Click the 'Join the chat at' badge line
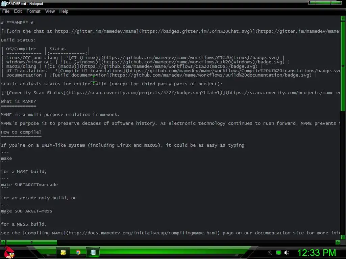The image size is (346, 259). 170,31
